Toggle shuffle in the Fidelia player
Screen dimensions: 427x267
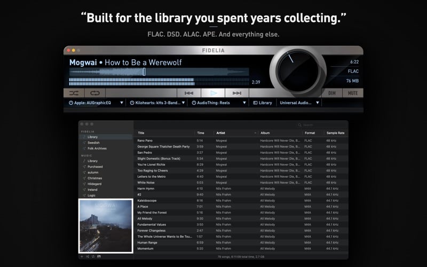click(74, 93)
